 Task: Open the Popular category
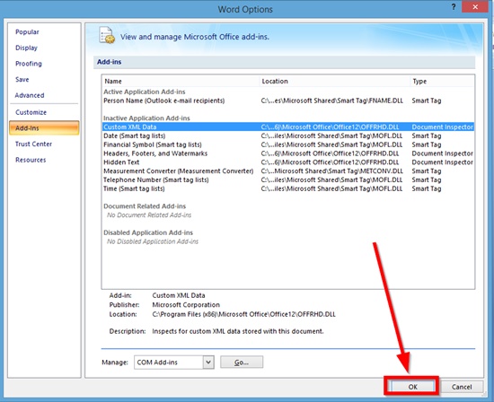point(27,32)
